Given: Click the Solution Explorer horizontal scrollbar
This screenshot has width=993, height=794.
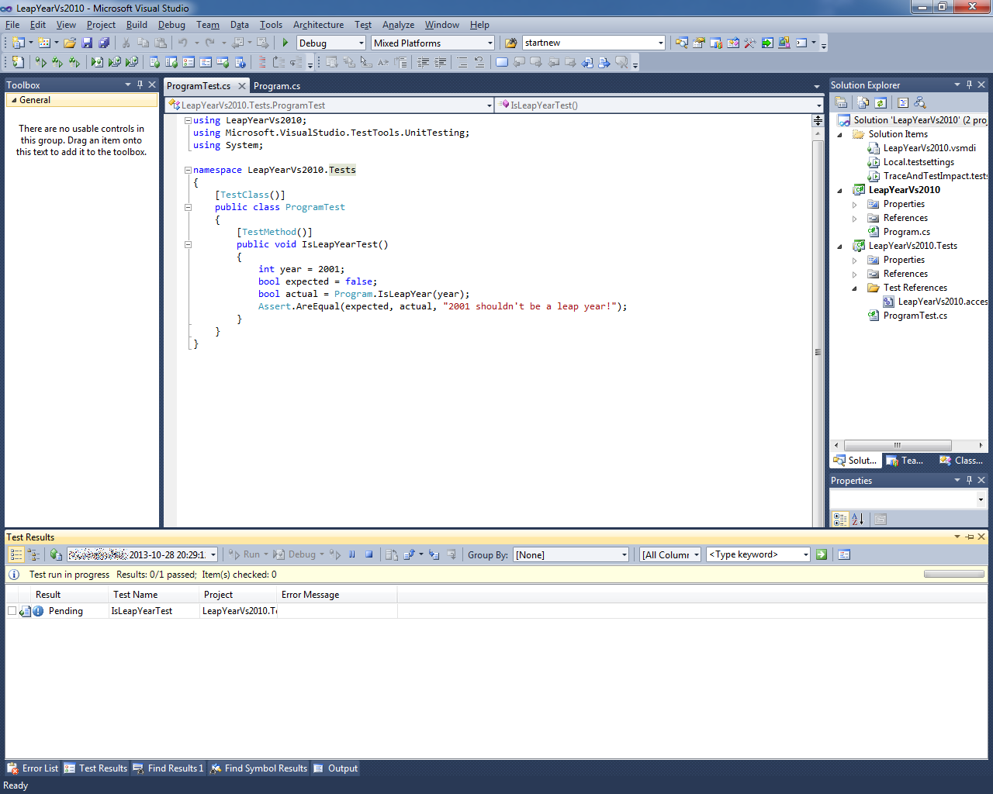Looking at the screenshot, I should pos(898,445).
